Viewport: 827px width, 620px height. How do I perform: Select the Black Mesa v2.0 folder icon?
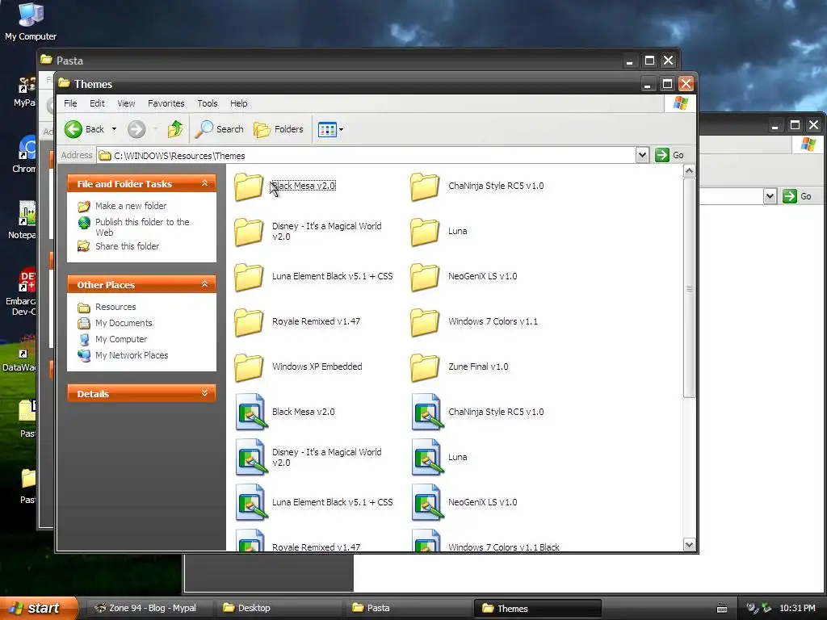point(249,186)
